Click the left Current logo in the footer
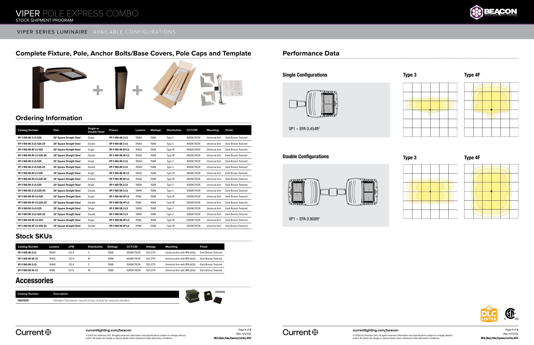 (33, 332)
